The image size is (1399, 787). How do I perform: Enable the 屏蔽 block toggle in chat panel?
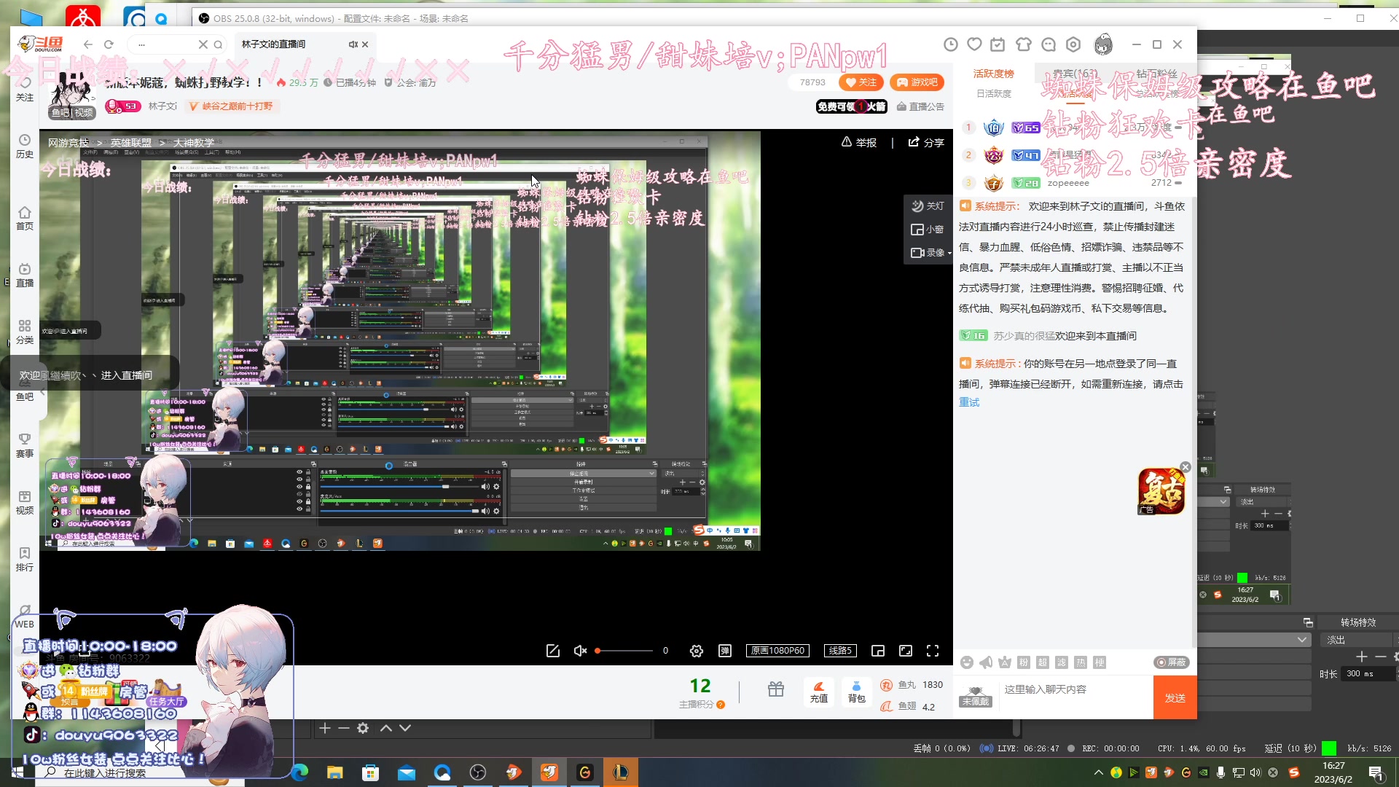tap(1170, 662)
